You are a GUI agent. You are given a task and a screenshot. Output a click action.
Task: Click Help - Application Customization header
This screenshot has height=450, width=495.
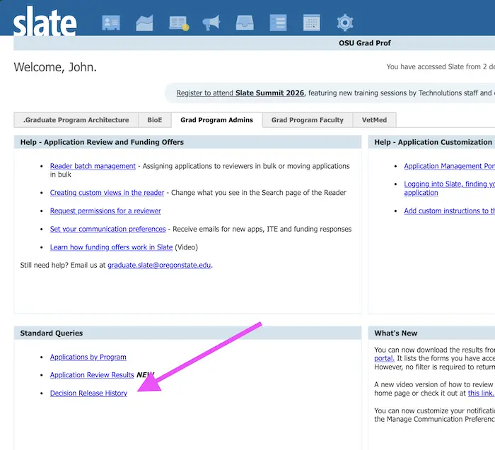click(433, 142)
